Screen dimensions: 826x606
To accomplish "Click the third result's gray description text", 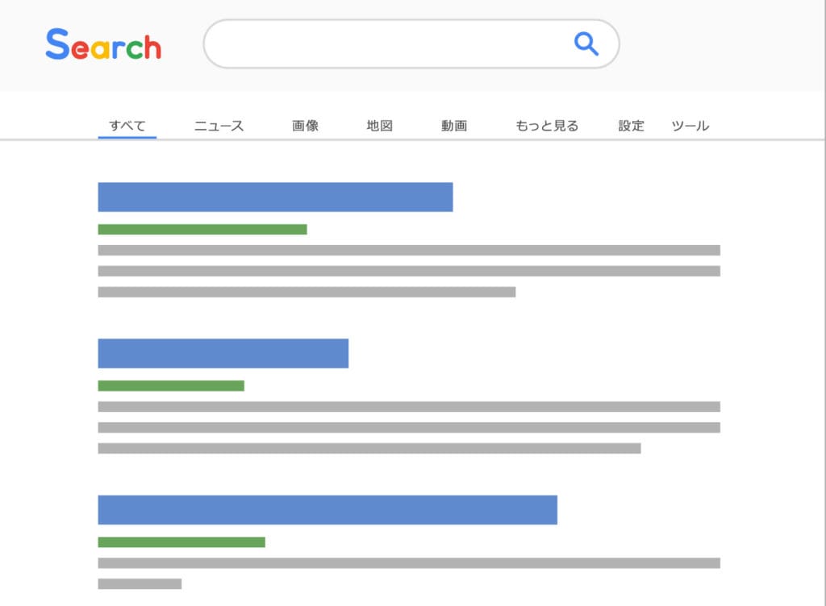I will coord(408,563).
